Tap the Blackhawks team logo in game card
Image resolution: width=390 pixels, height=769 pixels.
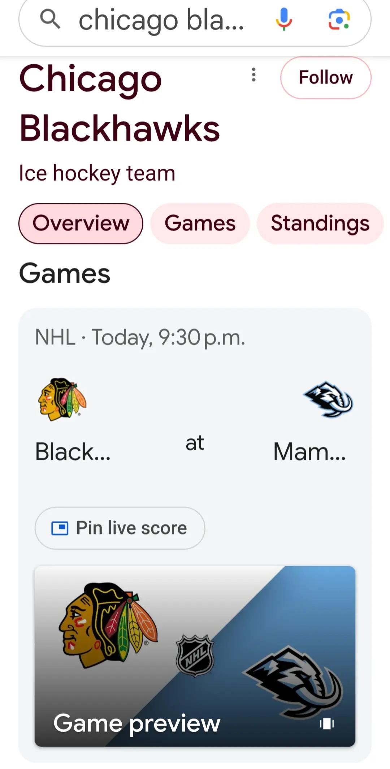pos(62,399)
